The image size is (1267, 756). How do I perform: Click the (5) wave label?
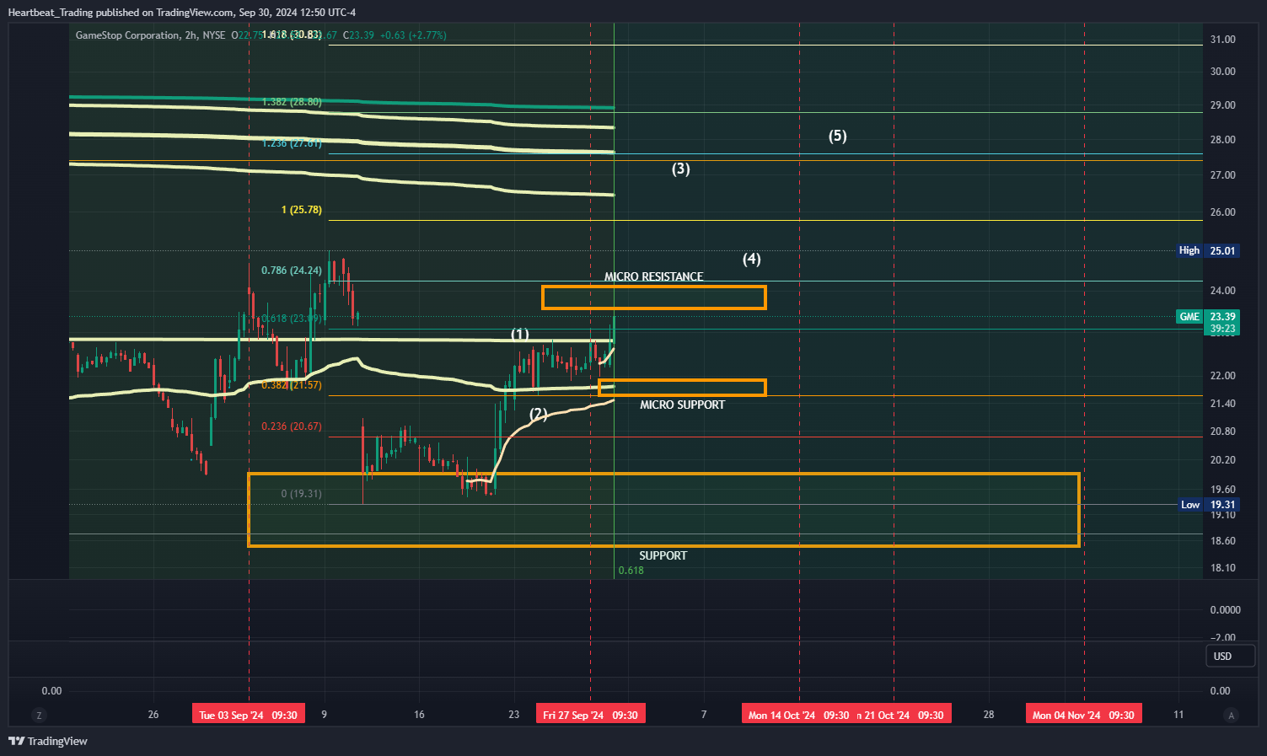pos(837,136)
